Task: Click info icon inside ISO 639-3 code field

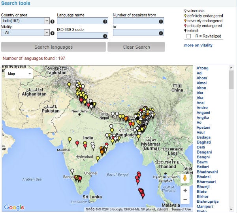Action: [105, 36]
